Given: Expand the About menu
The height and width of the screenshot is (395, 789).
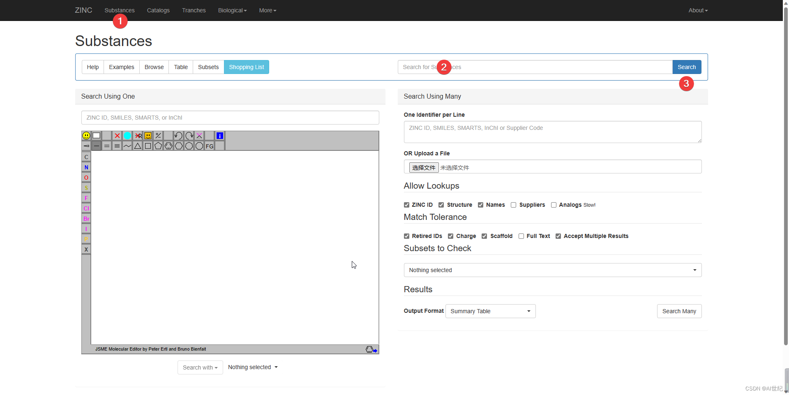Looking at the screenshot, I should pyautogui.click(x=698, y=10).
